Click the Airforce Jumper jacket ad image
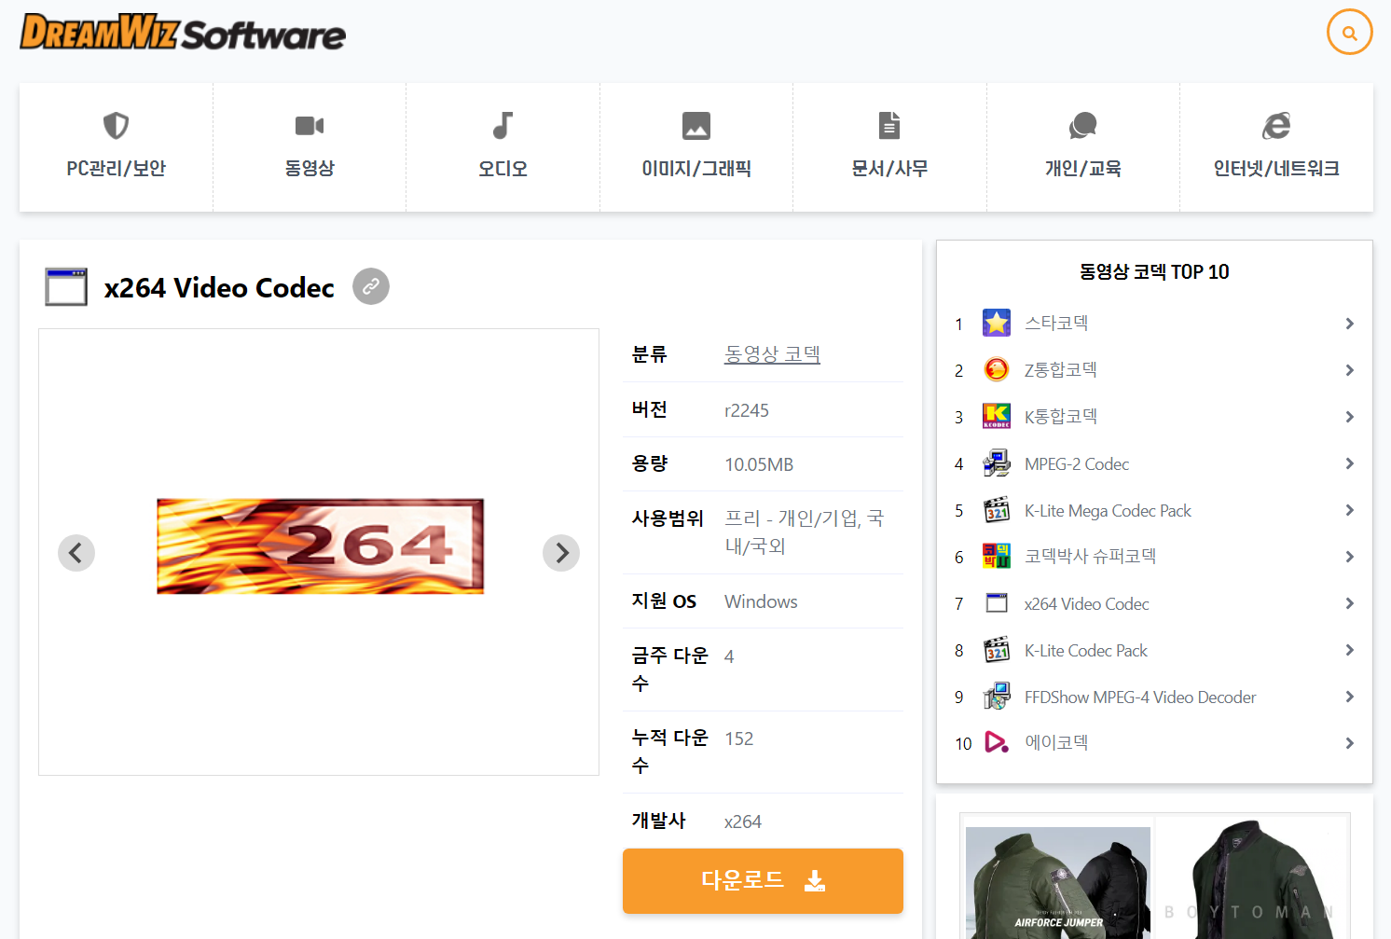Screen dimensions: 1391x939 (x=1058, y=881)
